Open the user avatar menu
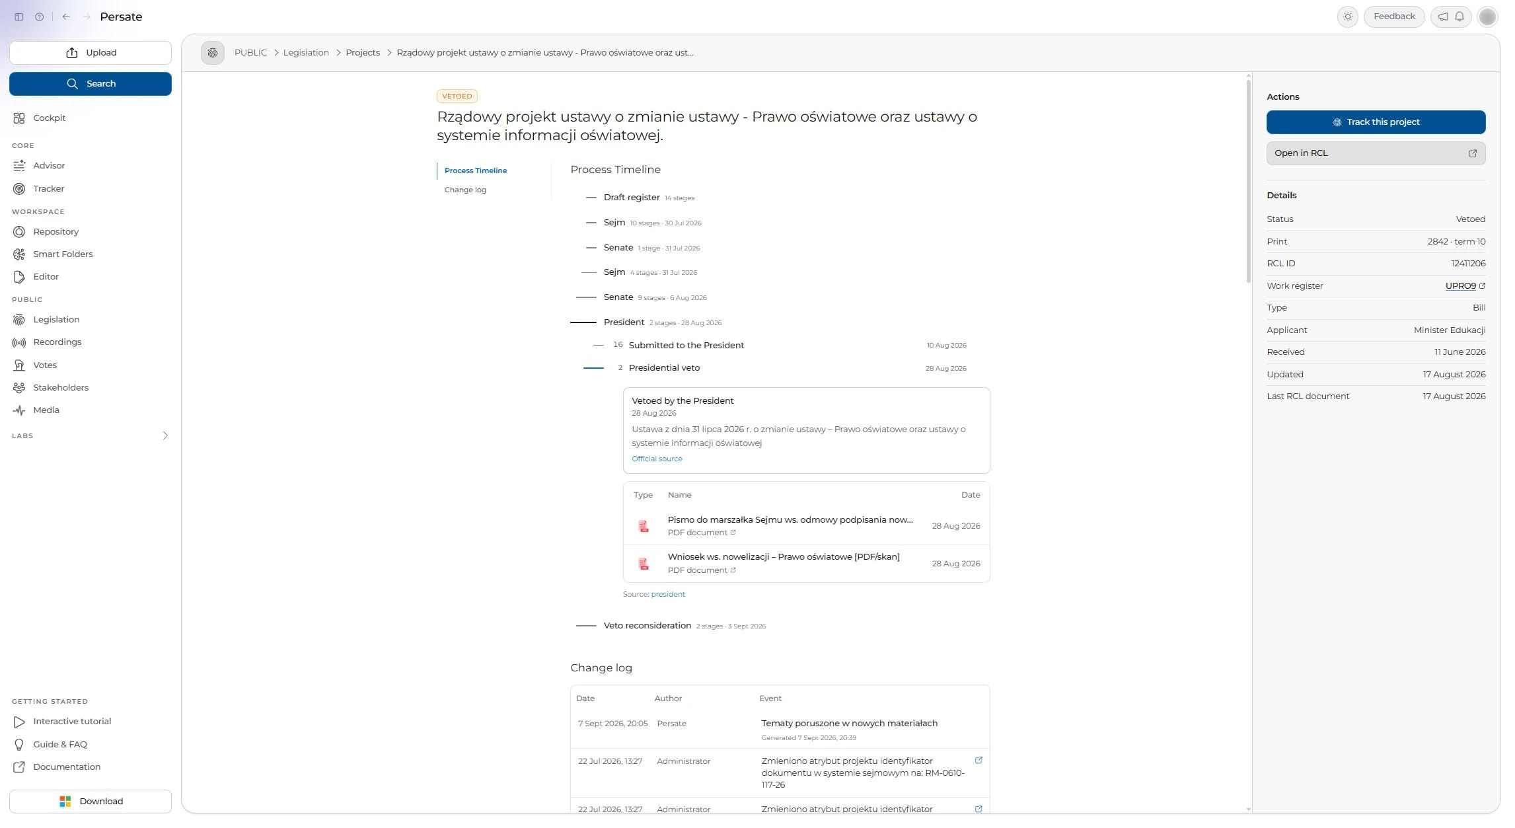The height and width of the screenshot is (828, 1515). (1487, 17)
